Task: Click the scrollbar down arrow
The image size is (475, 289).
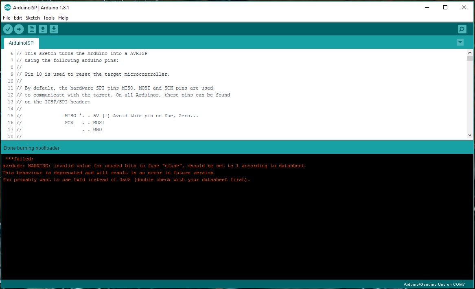Action: 470,135
